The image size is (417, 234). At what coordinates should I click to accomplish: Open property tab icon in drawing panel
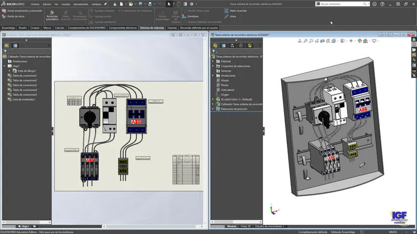pos(15,46)
